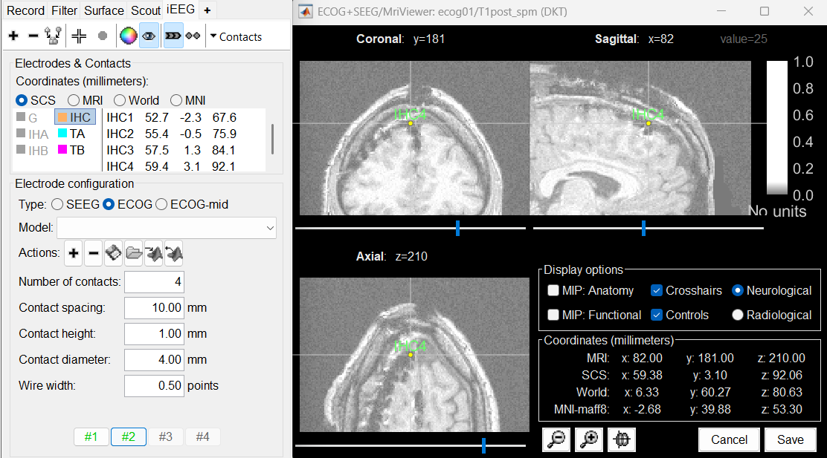Click the color wheel icon in toolbar
827x458 pixels.
[128, 36]
